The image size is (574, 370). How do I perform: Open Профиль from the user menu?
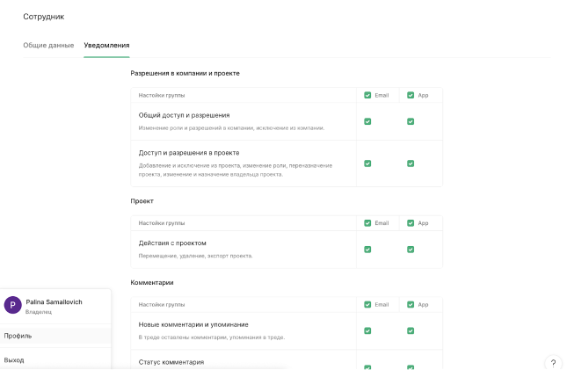tap(18, 336)
